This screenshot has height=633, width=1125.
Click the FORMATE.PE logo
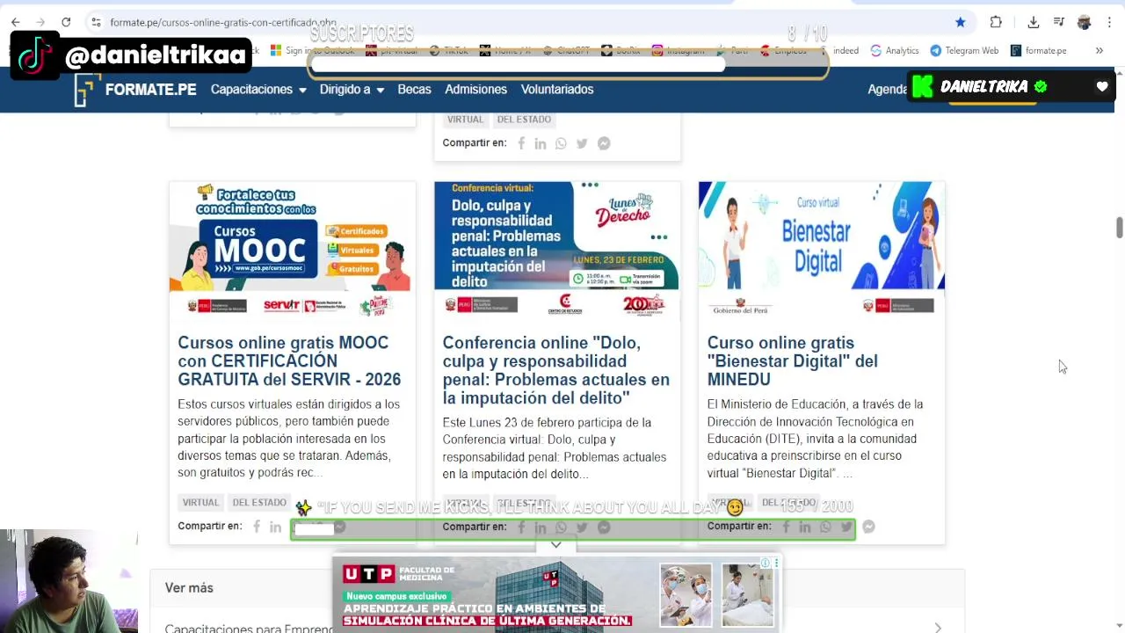click(135, 90)
